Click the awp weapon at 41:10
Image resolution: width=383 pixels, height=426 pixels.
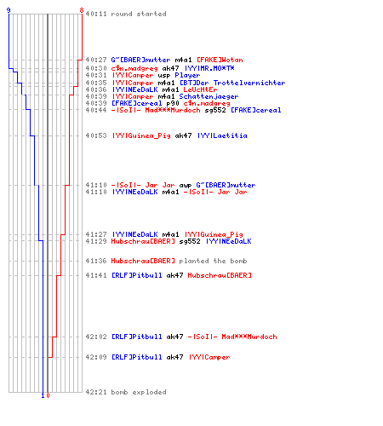[186, 185]
